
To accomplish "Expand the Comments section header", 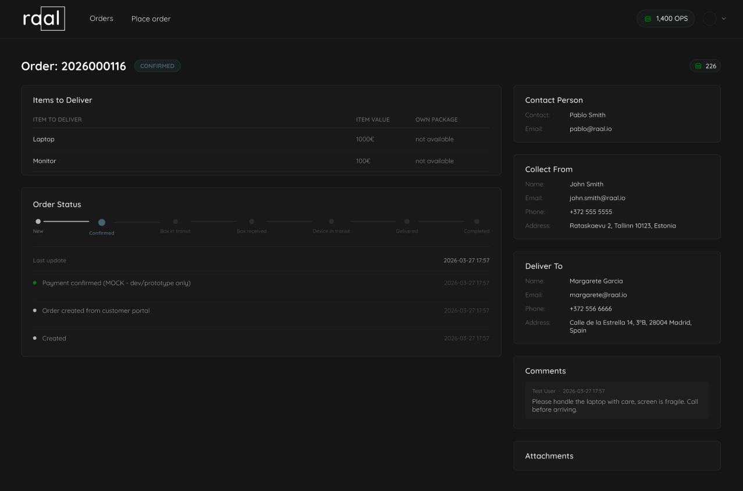I will [545, 371].
